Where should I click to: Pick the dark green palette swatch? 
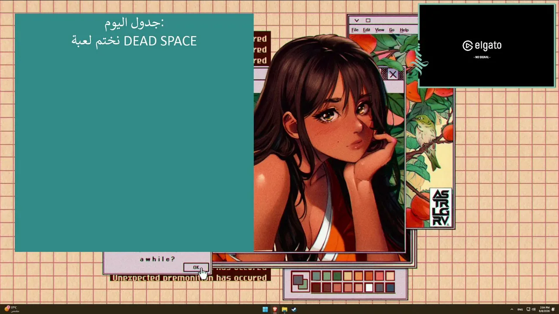[337, 276]
